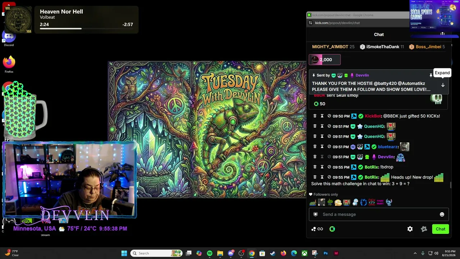
Task: Open Chrome site info icon by URL
Action: pyautogui.click(x=310, y=23)
